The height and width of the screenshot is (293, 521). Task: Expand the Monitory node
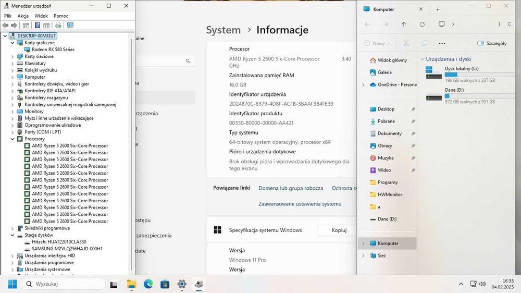tap(13, 112)
